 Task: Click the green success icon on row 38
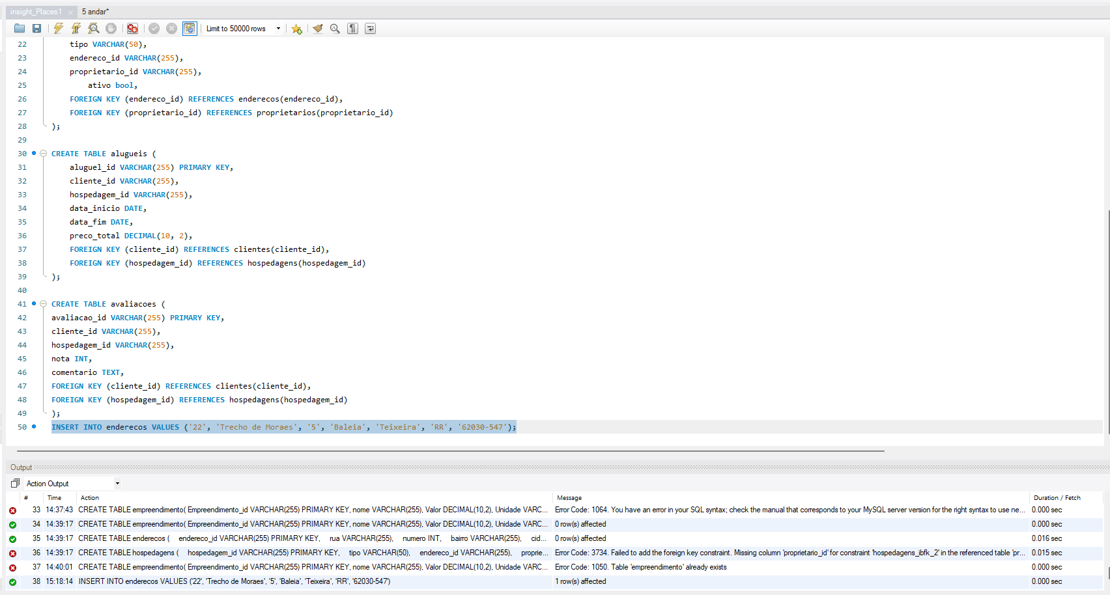(x=12, y=582)
